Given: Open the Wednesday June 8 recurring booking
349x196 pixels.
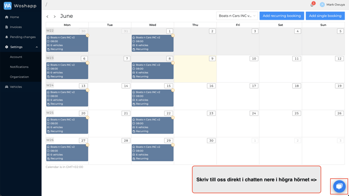Looking at the screenshot, I should (x=153, y=71).
